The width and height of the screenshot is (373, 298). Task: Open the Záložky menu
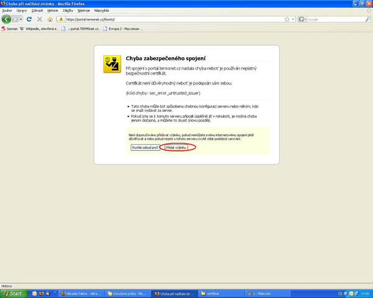[68, 11]
